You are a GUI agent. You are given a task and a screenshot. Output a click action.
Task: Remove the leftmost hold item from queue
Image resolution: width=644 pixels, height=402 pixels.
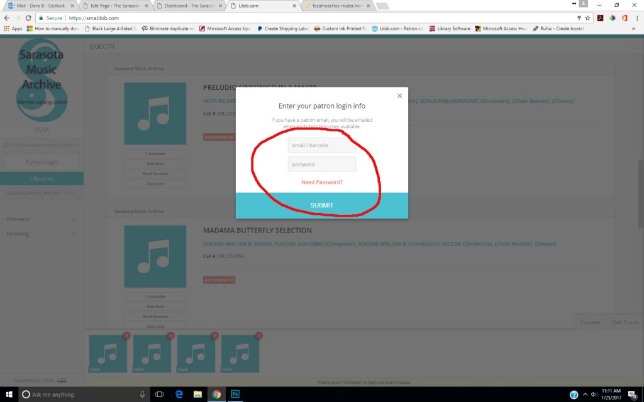pos(126,335)
